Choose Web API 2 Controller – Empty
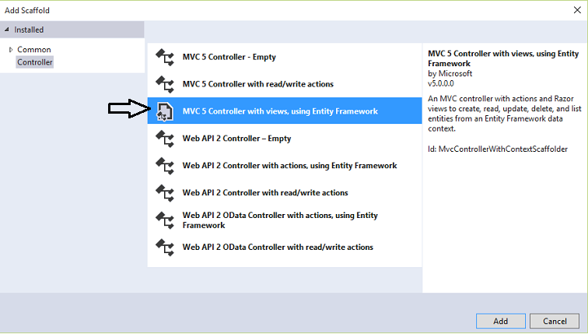This screenshot has height=334, width=588. (285, 139)
